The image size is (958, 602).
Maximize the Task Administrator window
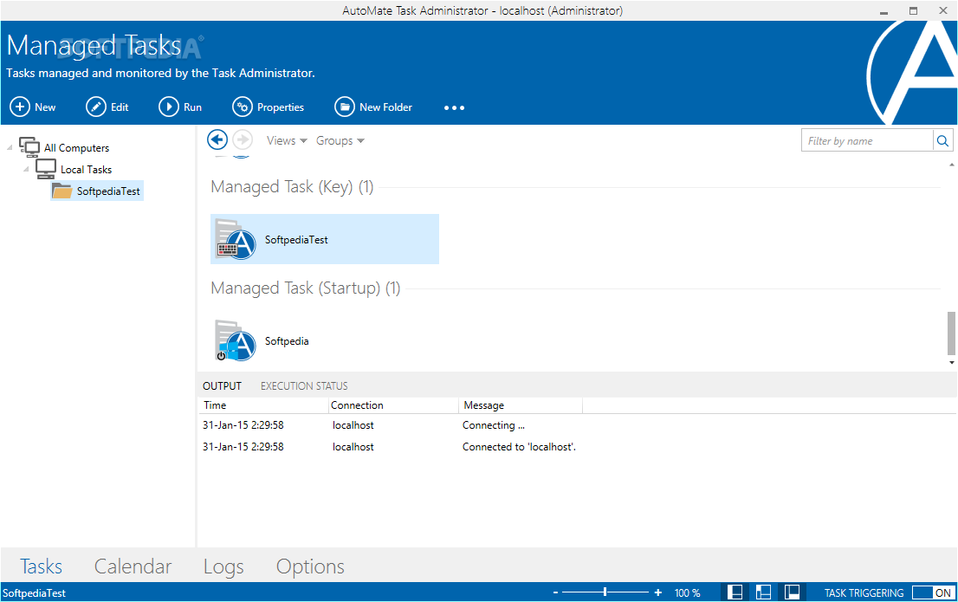[x=913, y=11]
